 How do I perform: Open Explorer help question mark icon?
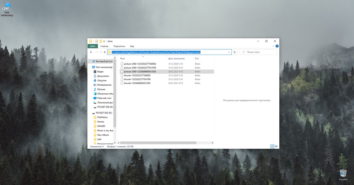click(277, 46)
